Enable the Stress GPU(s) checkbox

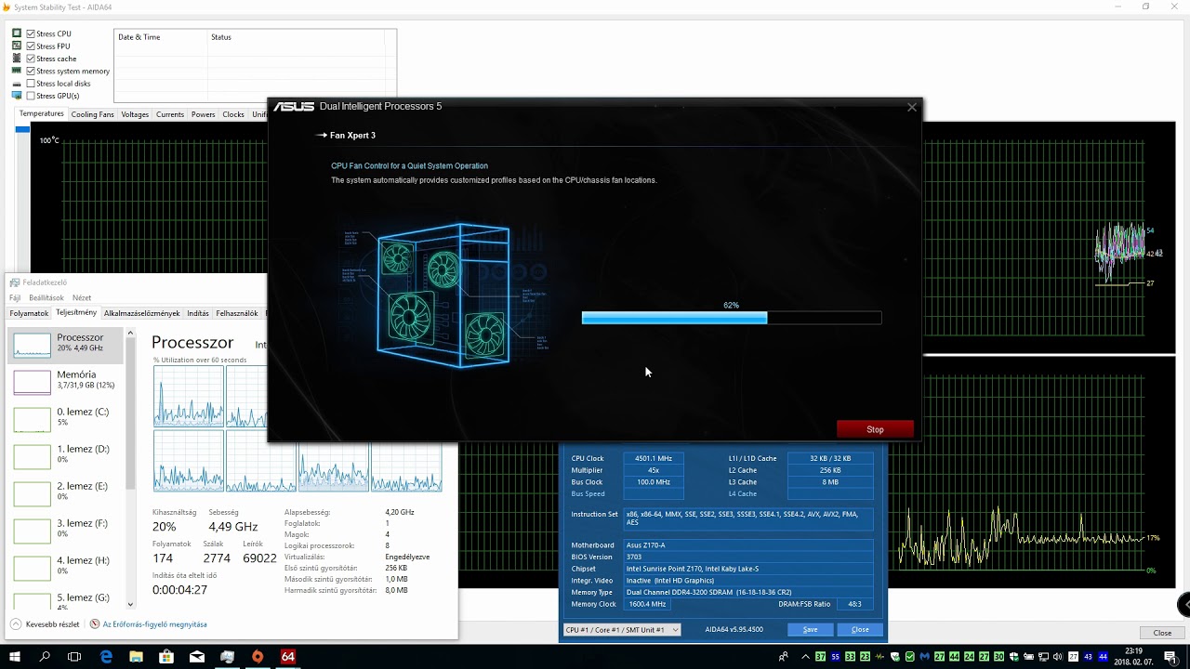coord(31,96)
